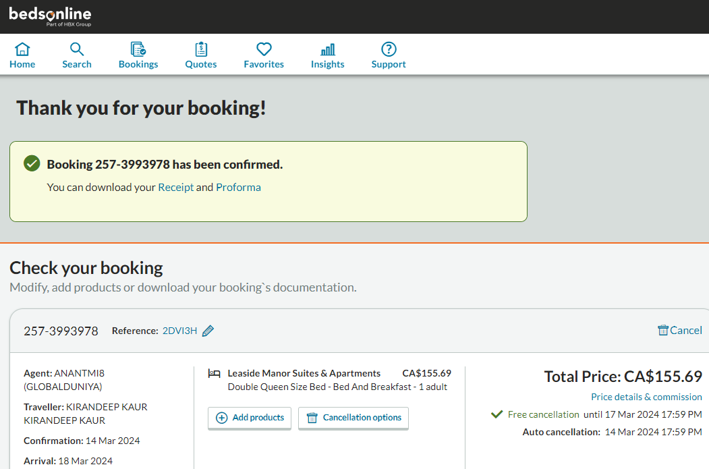Click the trash icon beside Cancel

[663, 330]
